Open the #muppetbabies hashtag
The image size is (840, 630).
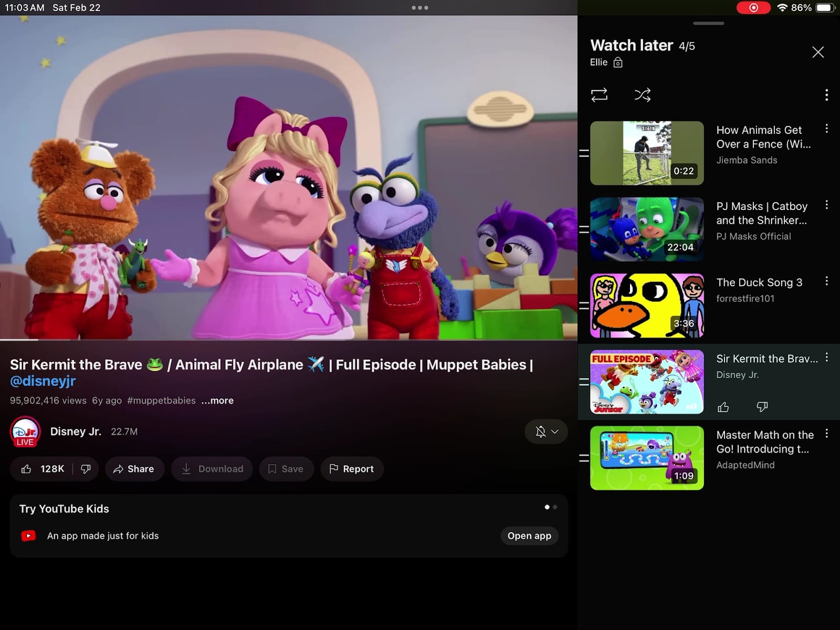pyautogui.click(x=161, y=401)
